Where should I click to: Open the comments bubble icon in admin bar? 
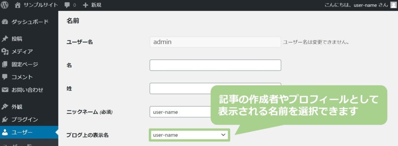[67, 5]
